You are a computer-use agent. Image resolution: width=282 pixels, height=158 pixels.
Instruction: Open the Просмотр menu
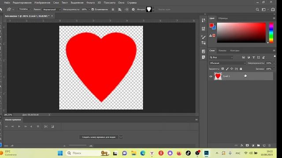[110, 3]
